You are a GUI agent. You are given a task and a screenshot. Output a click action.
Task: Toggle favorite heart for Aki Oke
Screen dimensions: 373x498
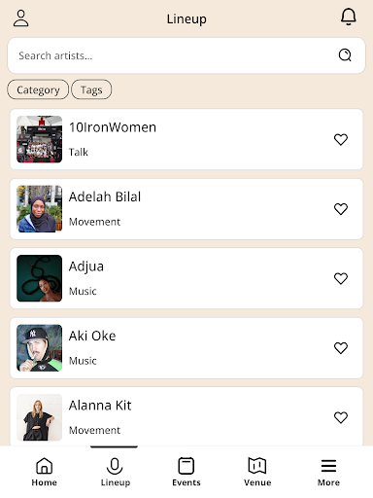coord(341,348)
